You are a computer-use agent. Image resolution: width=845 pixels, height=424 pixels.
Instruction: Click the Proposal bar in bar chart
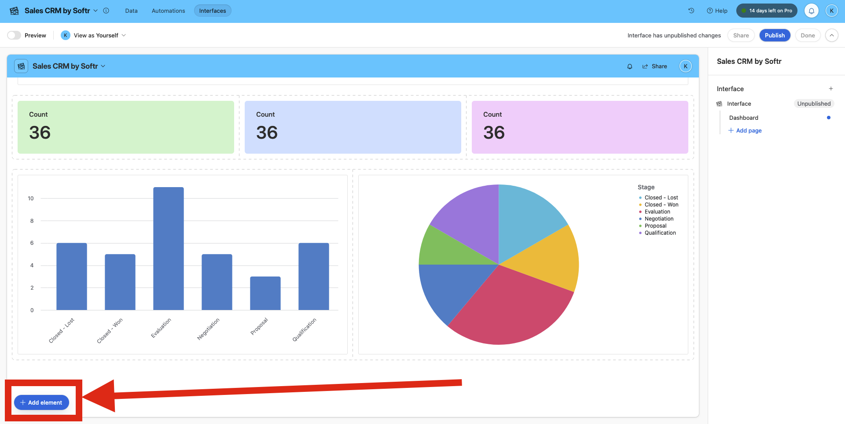[x=265, y=293]
